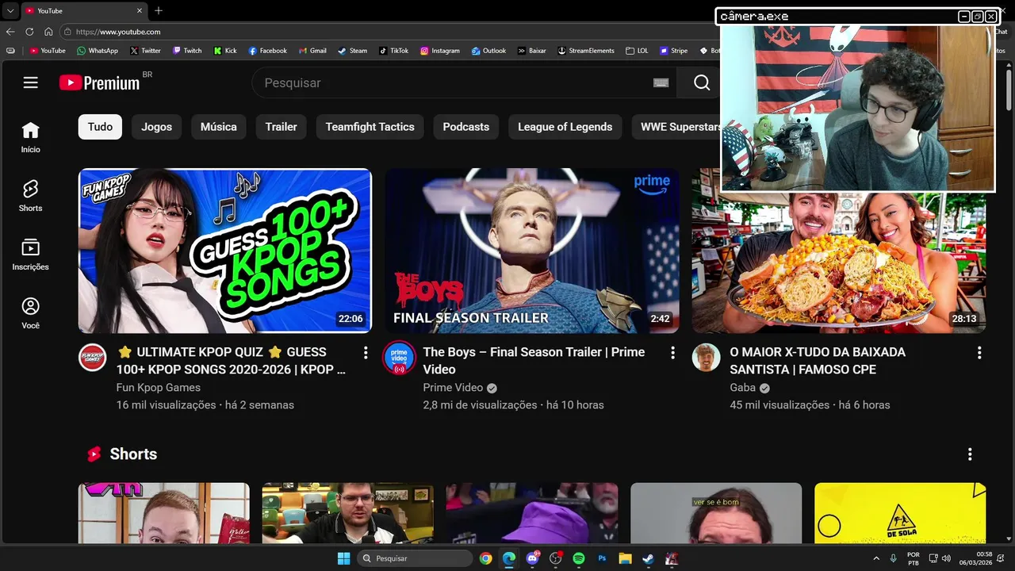Viewport: 1015px width, 571px height.
Task: Select the League of Legends filter chip
Action: pos(565,127)
